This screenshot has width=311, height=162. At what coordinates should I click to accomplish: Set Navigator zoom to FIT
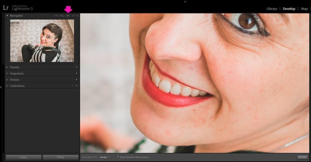point(56,16)
